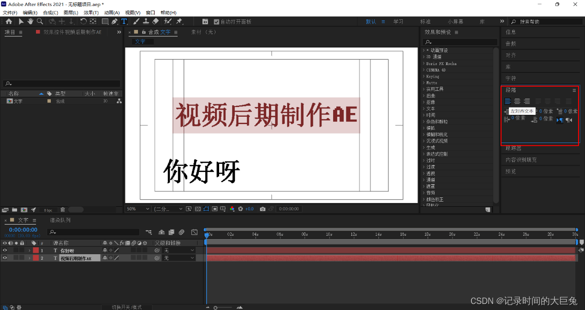Click the red label swatch of layer 你好呀
This screenshot has height=310, width=585.
click(36, 250)
